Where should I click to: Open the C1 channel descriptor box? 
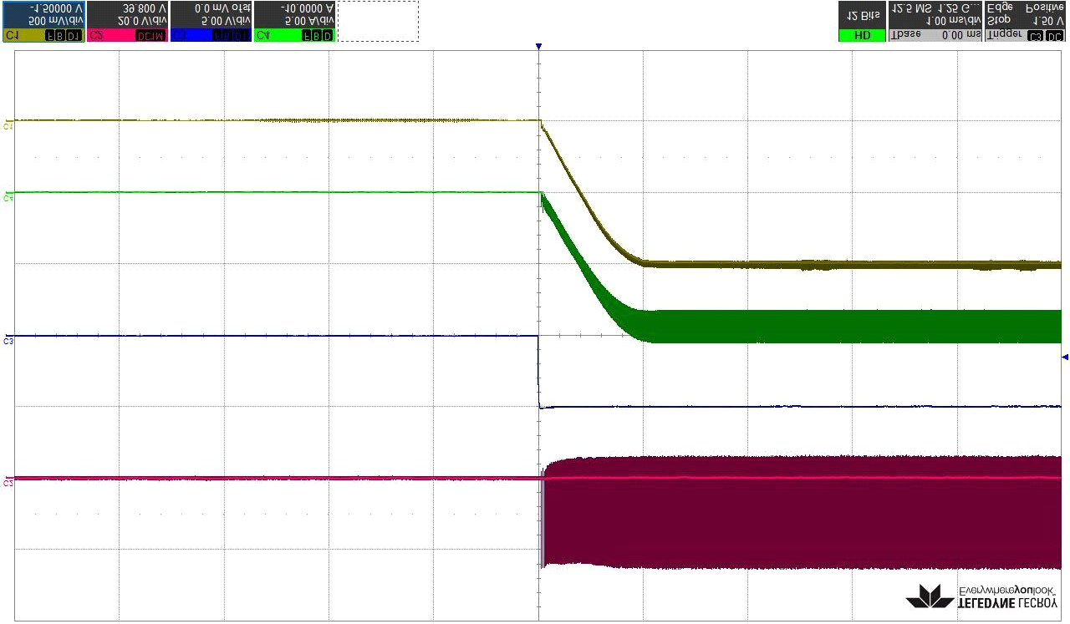click(x=43, y=21)
